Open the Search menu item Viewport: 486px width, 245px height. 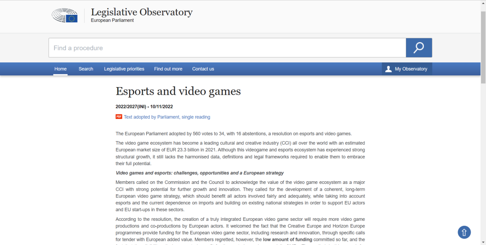click(x=86, y=69)
